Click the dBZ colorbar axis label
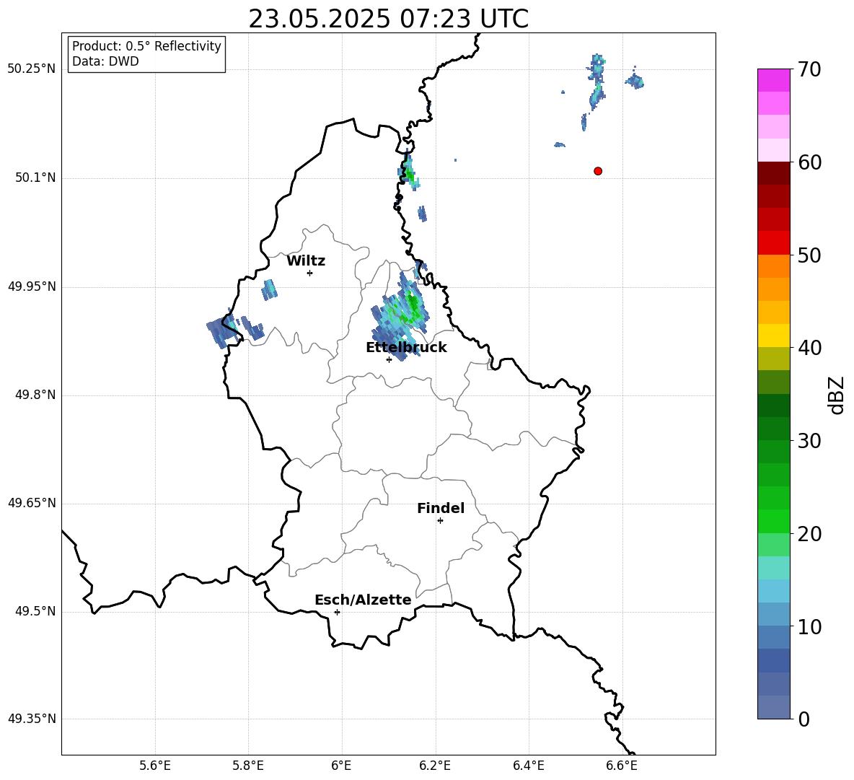Viewport: 854px width, 780px height. (835, 395)
